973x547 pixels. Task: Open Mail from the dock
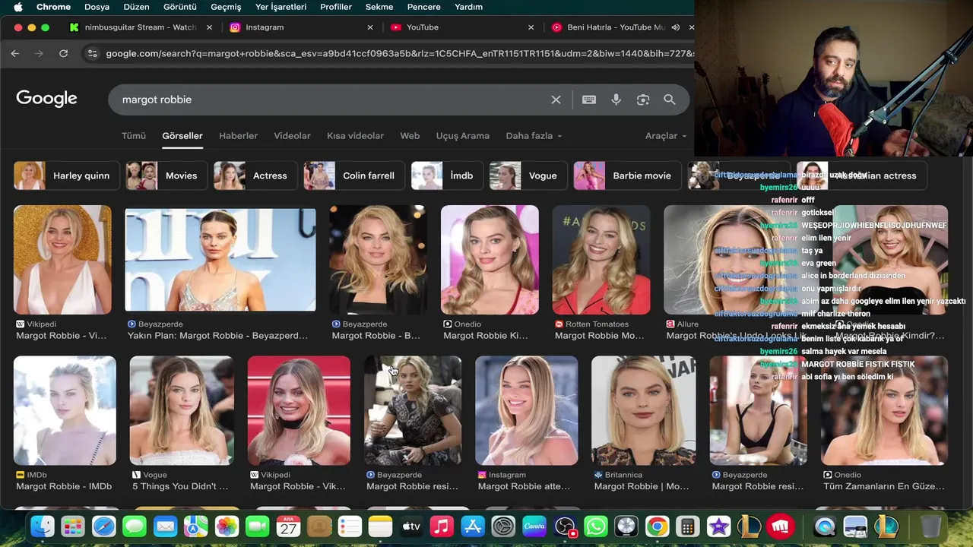pyautogui.click(x=165, y=526)
